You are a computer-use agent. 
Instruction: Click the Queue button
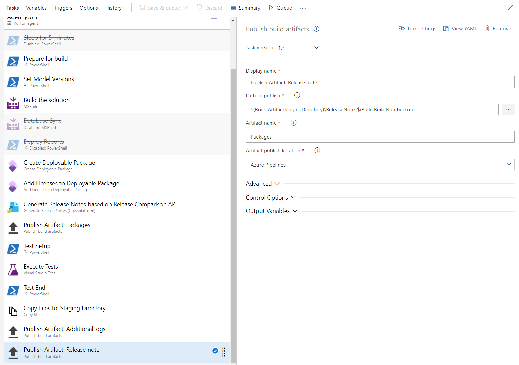pos(280,8)
